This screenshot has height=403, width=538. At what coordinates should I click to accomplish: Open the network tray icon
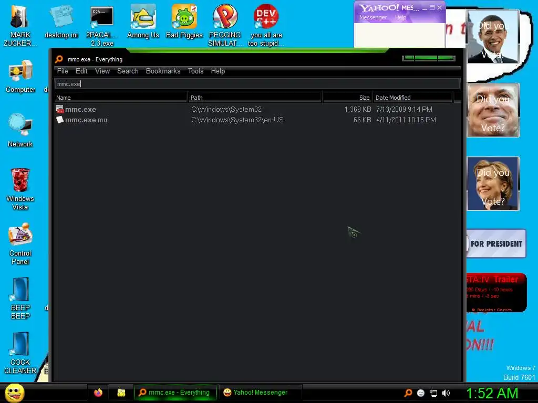433,394
